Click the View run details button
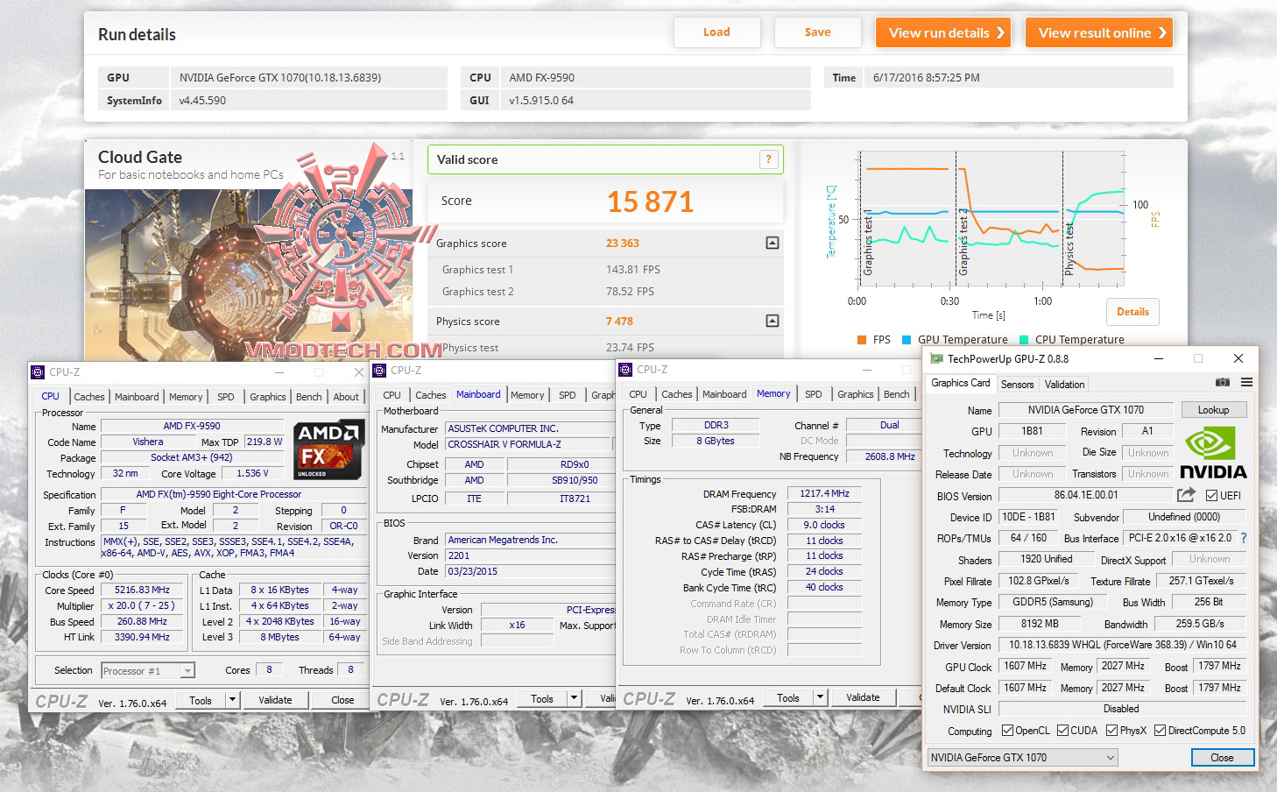Image resolution: width=1277 pixels, height=792 pixels. tap(942, 32)
